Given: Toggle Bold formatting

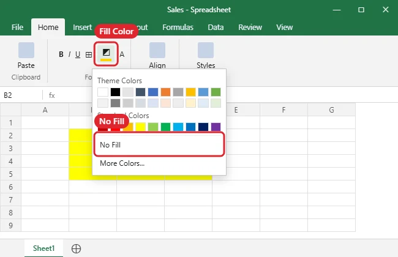Looking at the screenshot, I should click(61, 54).
